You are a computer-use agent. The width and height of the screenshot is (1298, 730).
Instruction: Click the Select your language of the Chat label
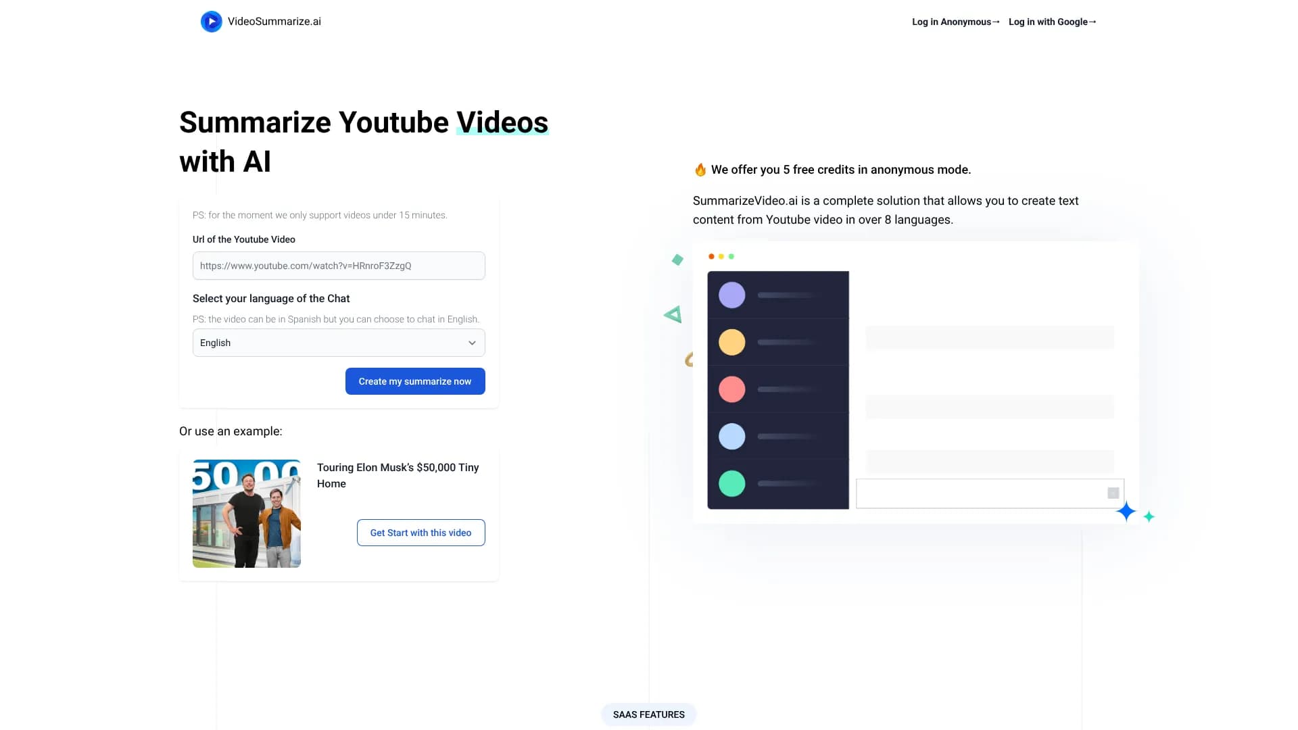(x=271, y=298)
